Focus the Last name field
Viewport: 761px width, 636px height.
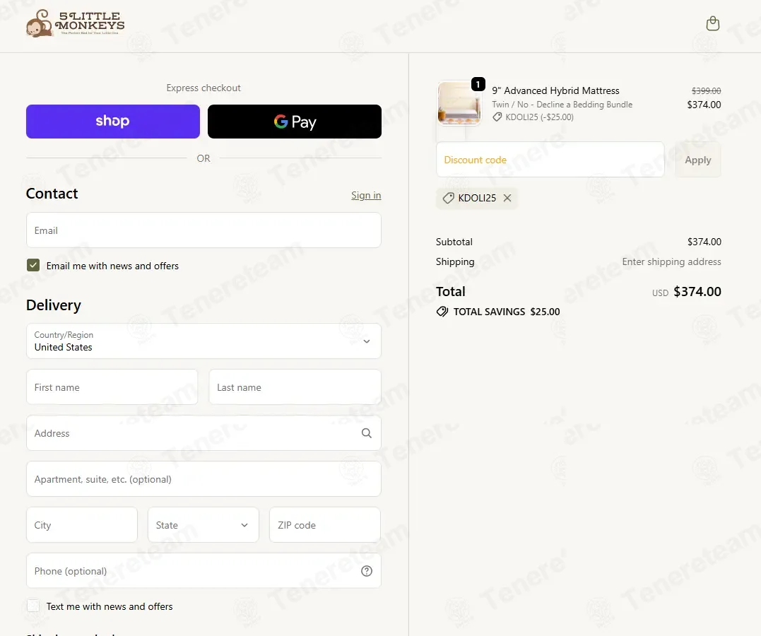pos(295,387)
